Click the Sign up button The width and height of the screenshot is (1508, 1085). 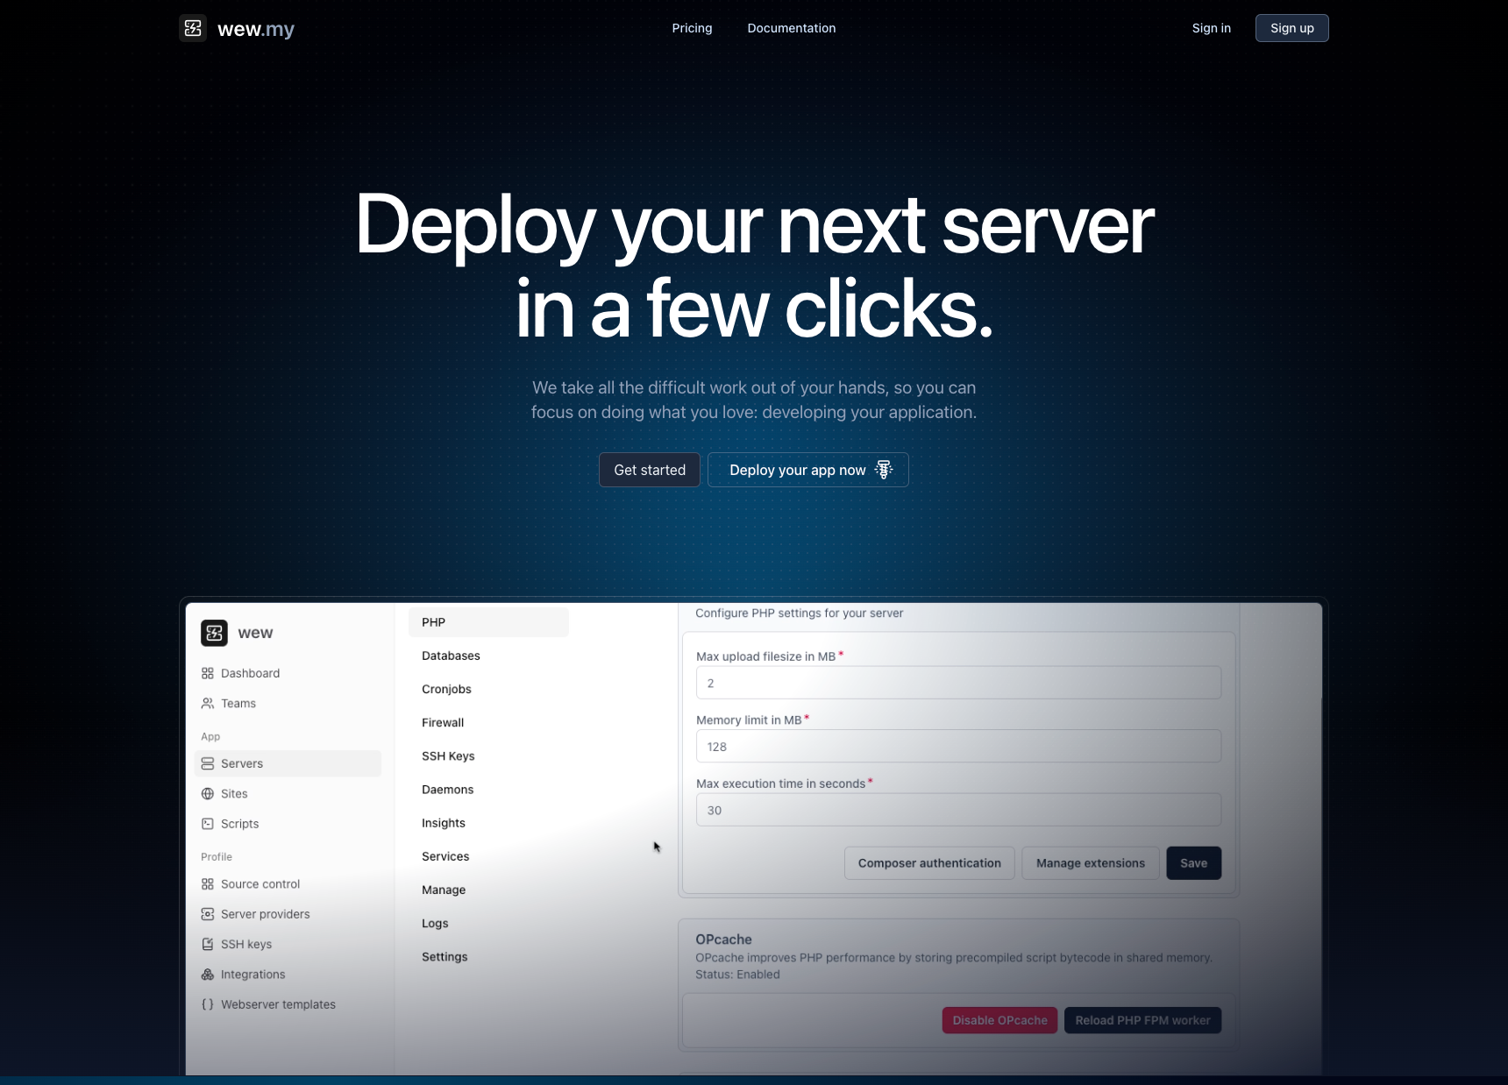click(1292, 28)
